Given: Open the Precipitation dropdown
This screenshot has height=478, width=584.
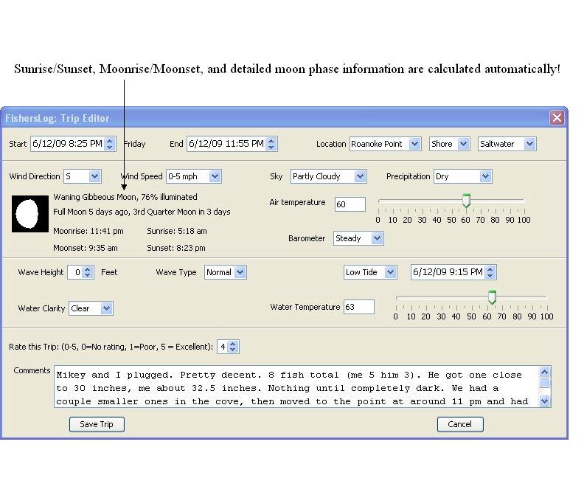Looking at the screenshot, I should pyautogui.click(x=462, y=176).
